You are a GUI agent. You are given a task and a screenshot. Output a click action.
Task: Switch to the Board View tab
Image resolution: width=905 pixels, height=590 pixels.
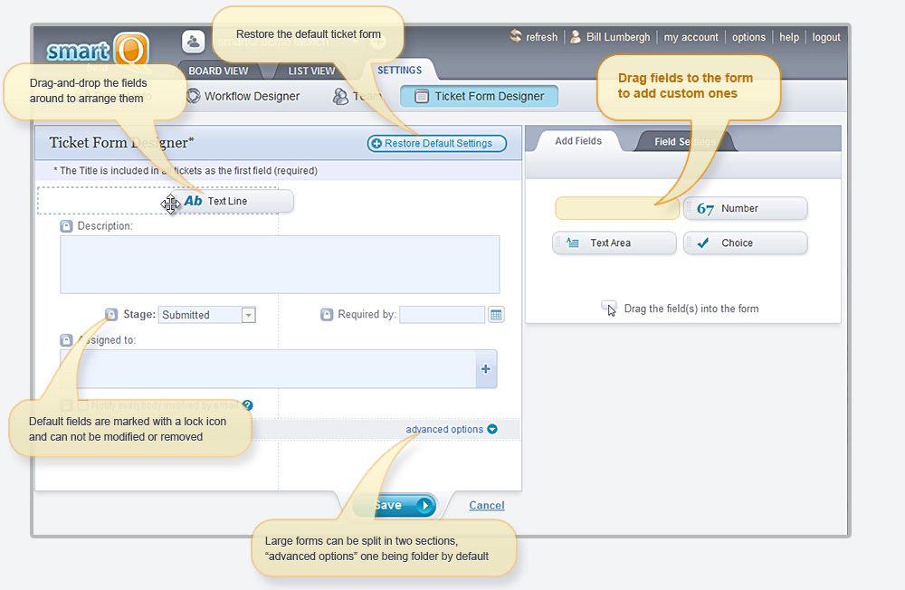pos(218,71)
